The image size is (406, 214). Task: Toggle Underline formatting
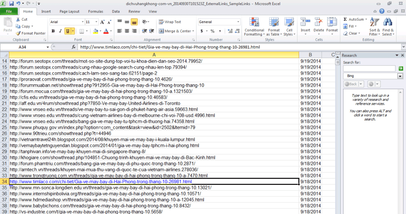(x=67, y=31)
